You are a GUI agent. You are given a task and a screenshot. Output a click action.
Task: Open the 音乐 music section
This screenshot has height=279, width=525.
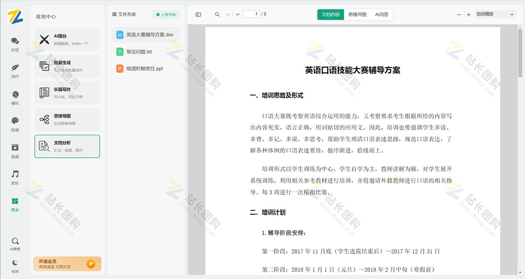click(x=15, y=178)
